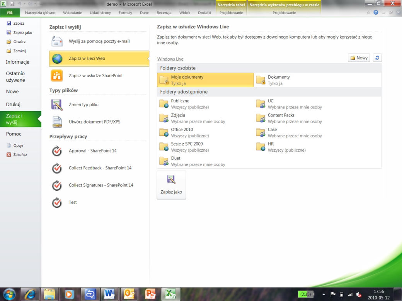Click the refresh folders icon button
This screenshot has width=402, height=301.
[x=377, y=58]
